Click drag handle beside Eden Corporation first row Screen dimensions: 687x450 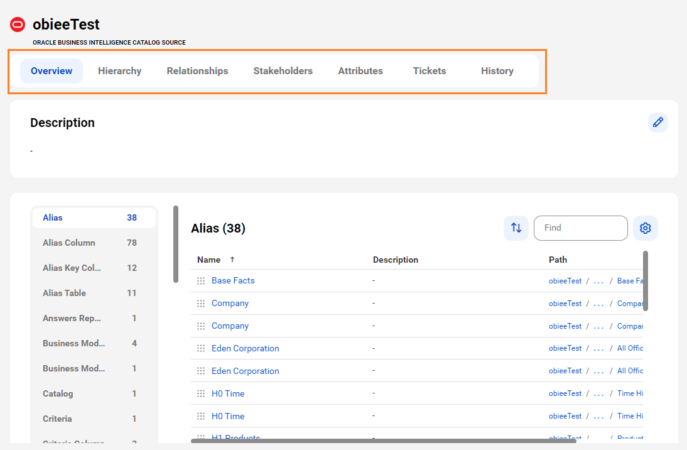201,348
